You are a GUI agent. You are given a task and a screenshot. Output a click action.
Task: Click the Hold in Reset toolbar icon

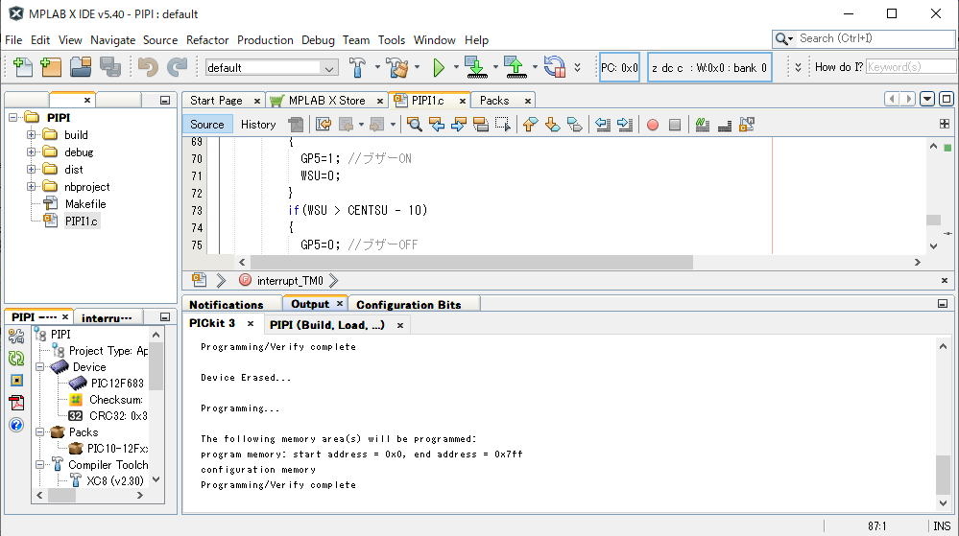554,66
